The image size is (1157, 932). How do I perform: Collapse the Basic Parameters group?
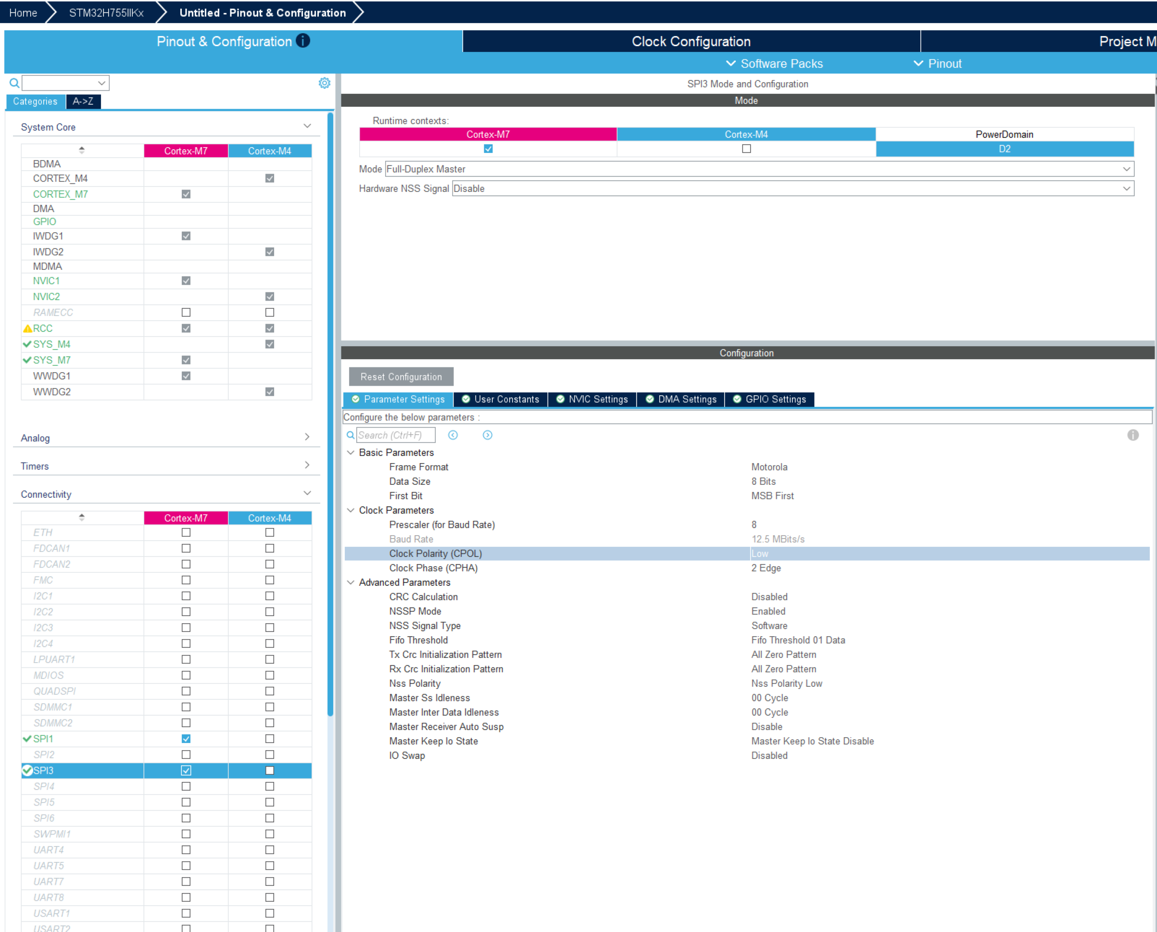point(351,453)
